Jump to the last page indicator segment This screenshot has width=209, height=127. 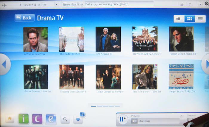pos(117,106)
